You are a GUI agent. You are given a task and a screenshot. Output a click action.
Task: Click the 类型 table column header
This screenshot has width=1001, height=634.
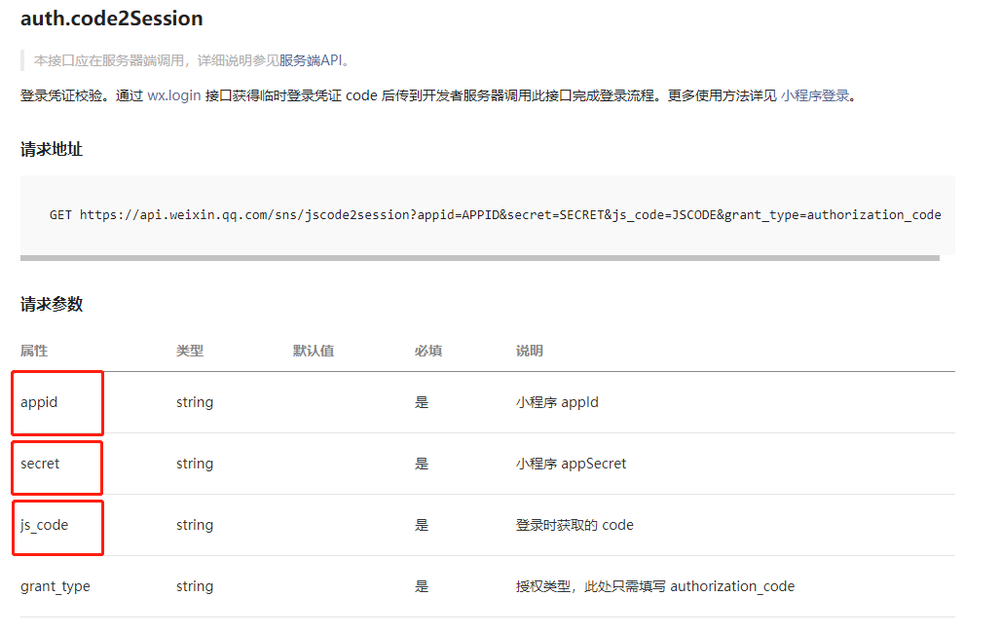pyautogui.click(x=190, y=350)
